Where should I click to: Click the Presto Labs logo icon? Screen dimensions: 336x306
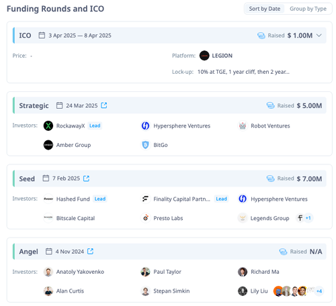[145, 218]
